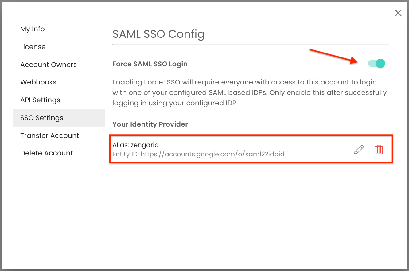The width and height of the screenshot is (409, 271).
Task: Open Account Owners
Action: point(49,65)
